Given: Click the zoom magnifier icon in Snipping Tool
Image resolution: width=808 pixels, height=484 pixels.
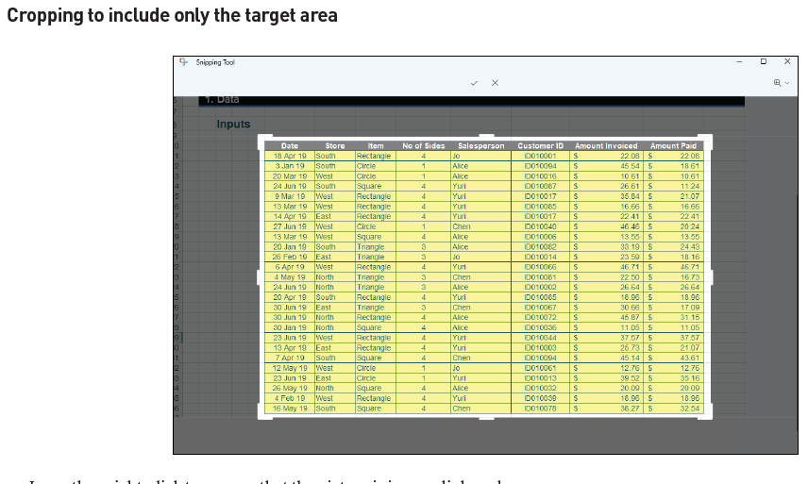Looking at the screenshot, I should [777, 83].
